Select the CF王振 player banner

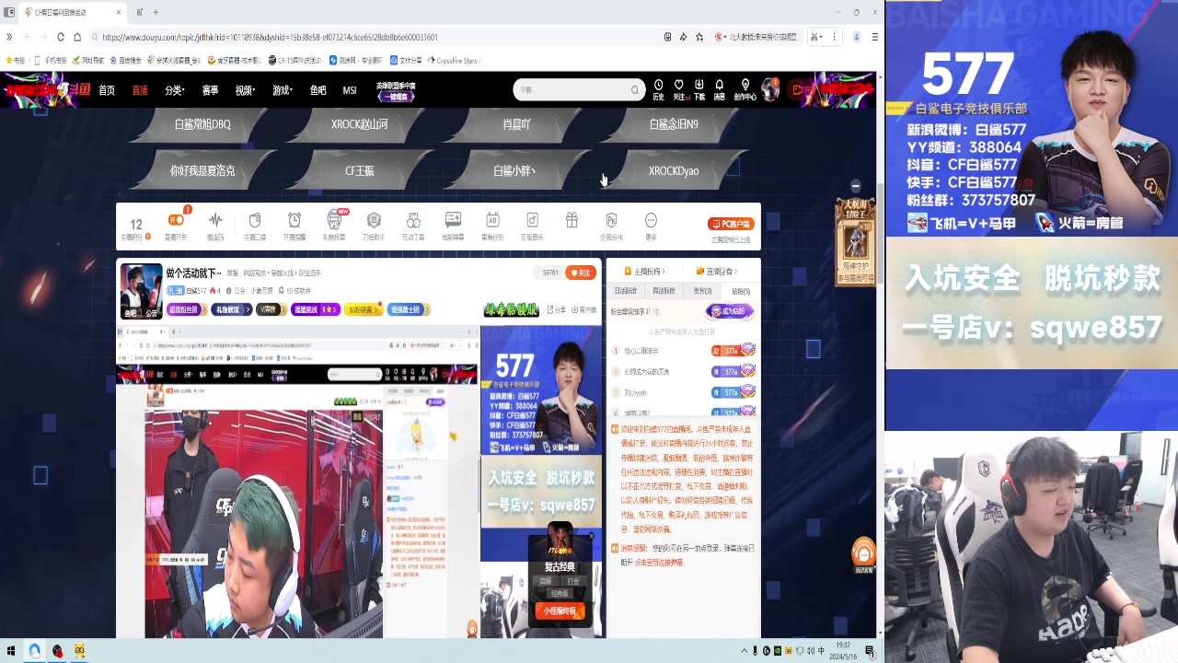tap(360, 170)
